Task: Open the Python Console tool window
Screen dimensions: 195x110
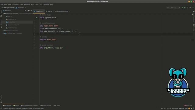Action: point(46,105)
